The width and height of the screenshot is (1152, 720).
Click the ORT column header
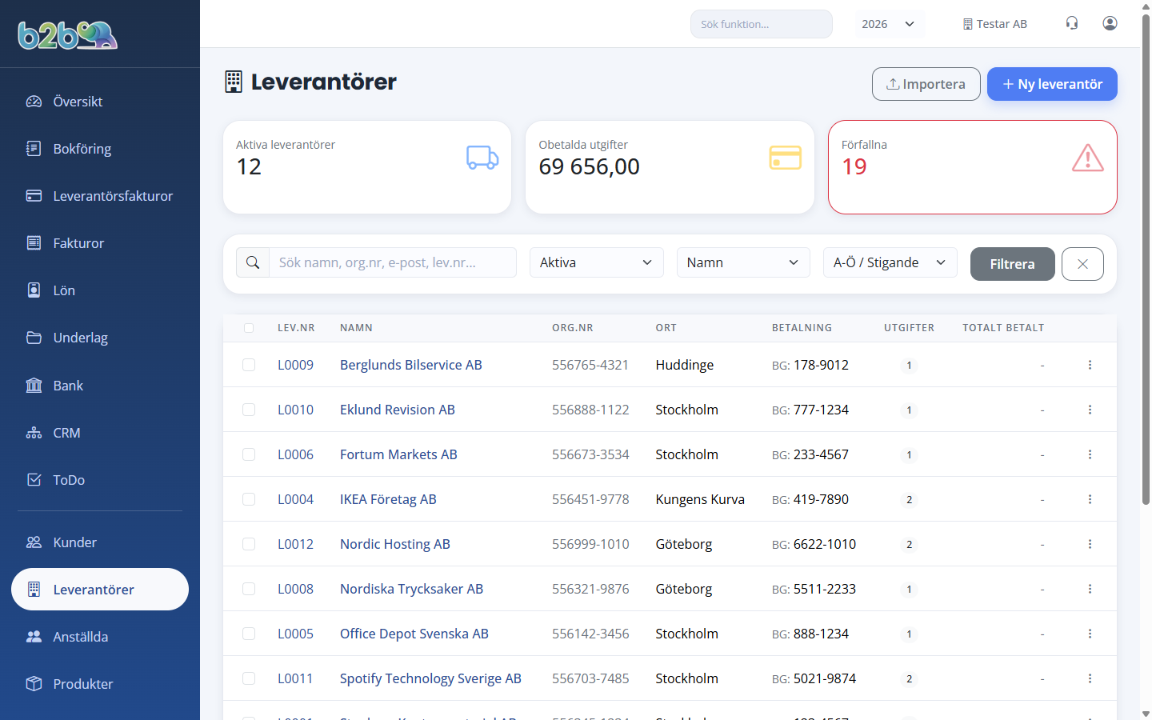tap(666, 328)
